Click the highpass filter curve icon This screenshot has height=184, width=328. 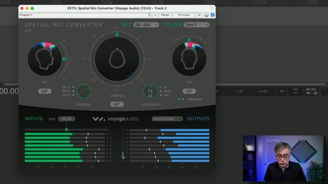point(84,91)
